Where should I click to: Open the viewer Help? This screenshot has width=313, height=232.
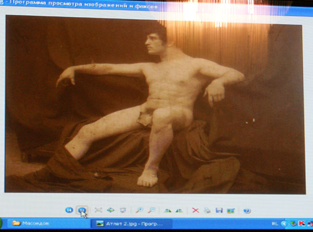(x=247, y=211)
